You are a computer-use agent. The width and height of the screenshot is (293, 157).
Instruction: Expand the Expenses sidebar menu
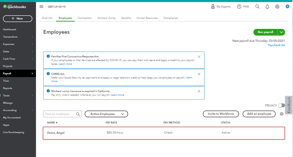click(32, 44)
